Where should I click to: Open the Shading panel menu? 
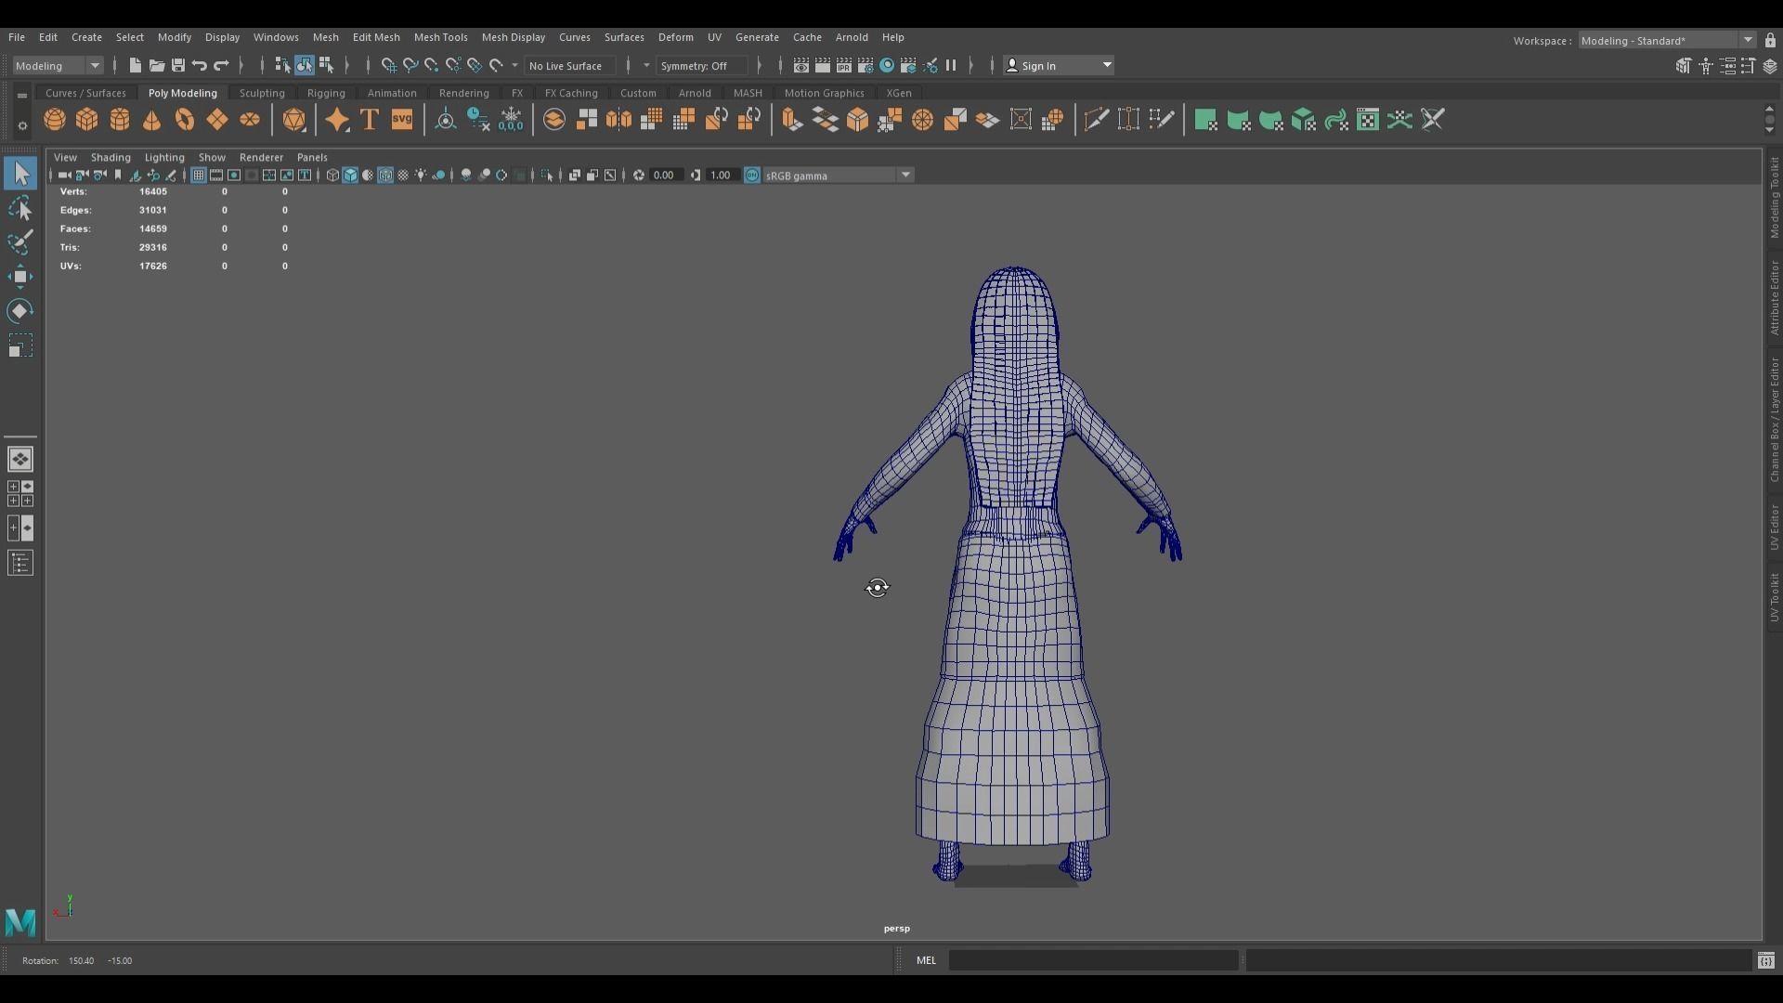[x=111, y=157]
